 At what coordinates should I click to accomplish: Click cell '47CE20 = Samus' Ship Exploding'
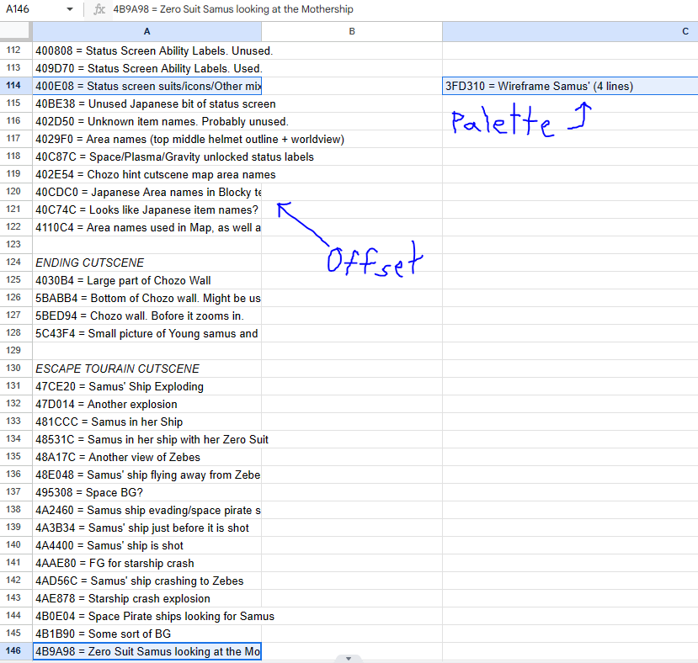coord(147,386)
